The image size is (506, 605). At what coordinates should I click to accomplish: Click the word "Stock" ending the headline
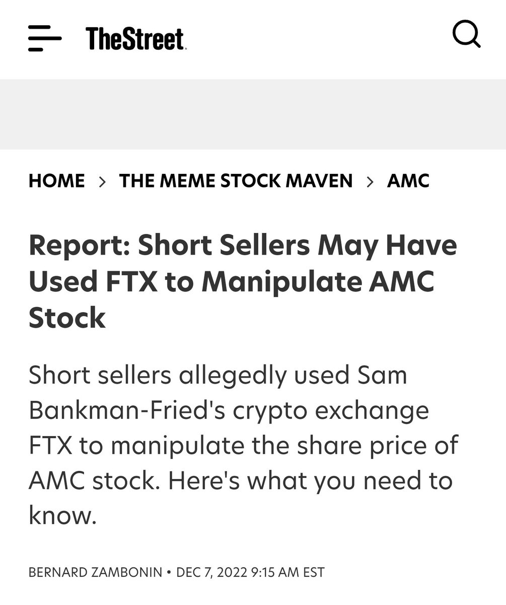(x=67, y=318)
